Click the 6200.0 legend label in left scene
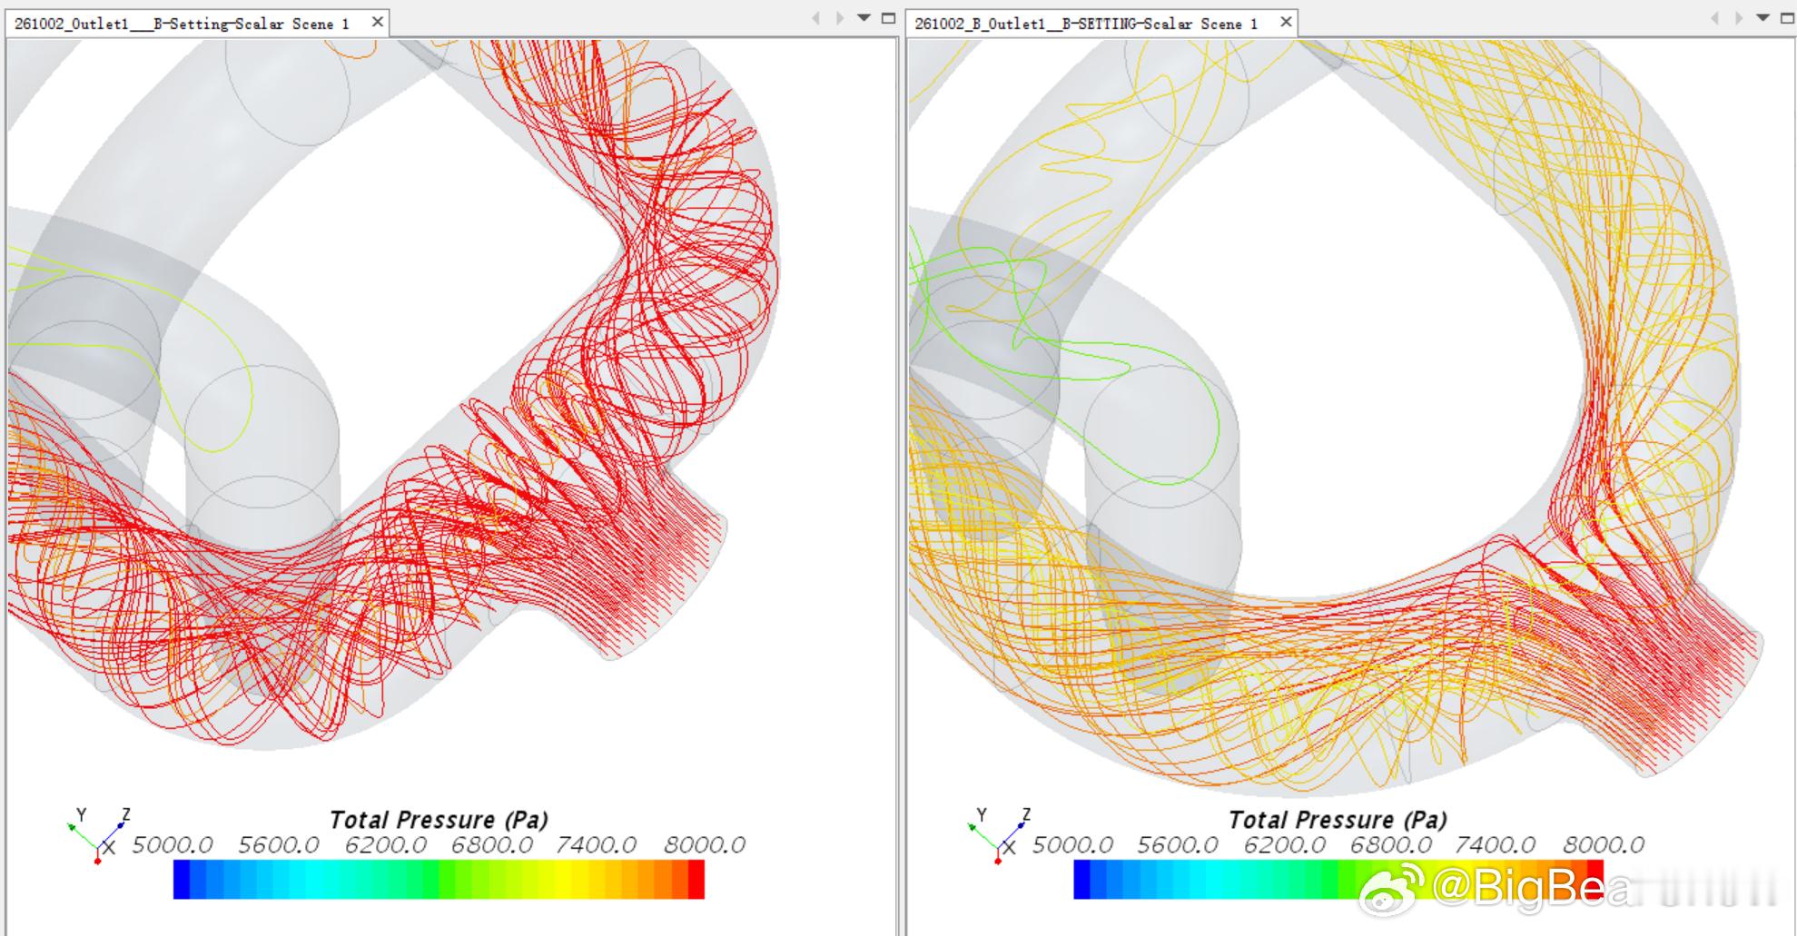 [385, 845]
